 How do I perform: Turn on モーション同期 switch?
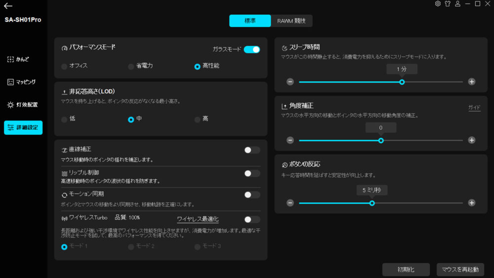[251, 195]
